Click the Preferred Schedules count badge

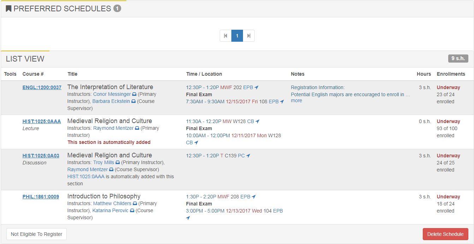(x=117, y=8)
